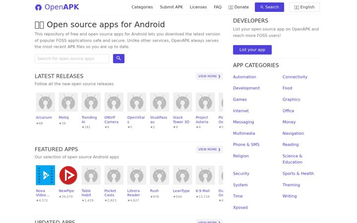Open the Multimedia category
Viewport: 357px width, 223px height.
pos(244,133)
